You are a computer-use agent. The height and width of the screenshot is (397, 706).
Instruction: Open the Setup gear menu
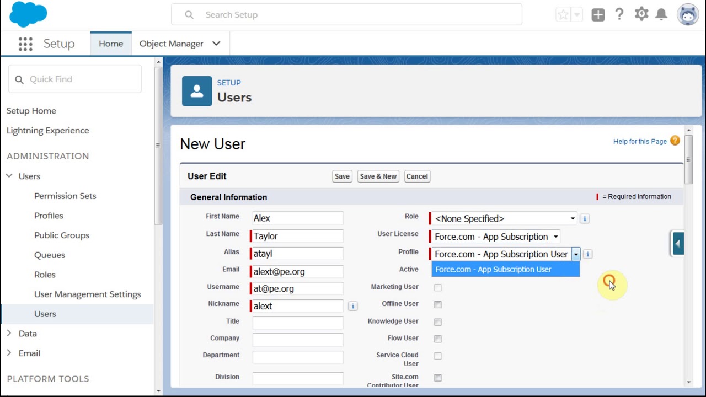click(x=641, y=15)
